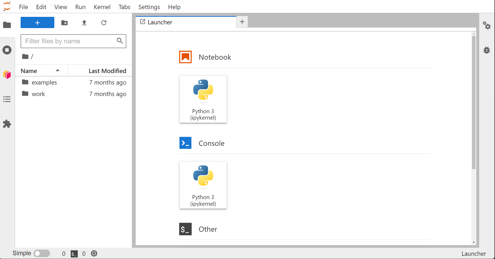Viewport: 495px width, 259px height.
Task: Toggle the Simple interface mode switch
Action: coord(42,253)
